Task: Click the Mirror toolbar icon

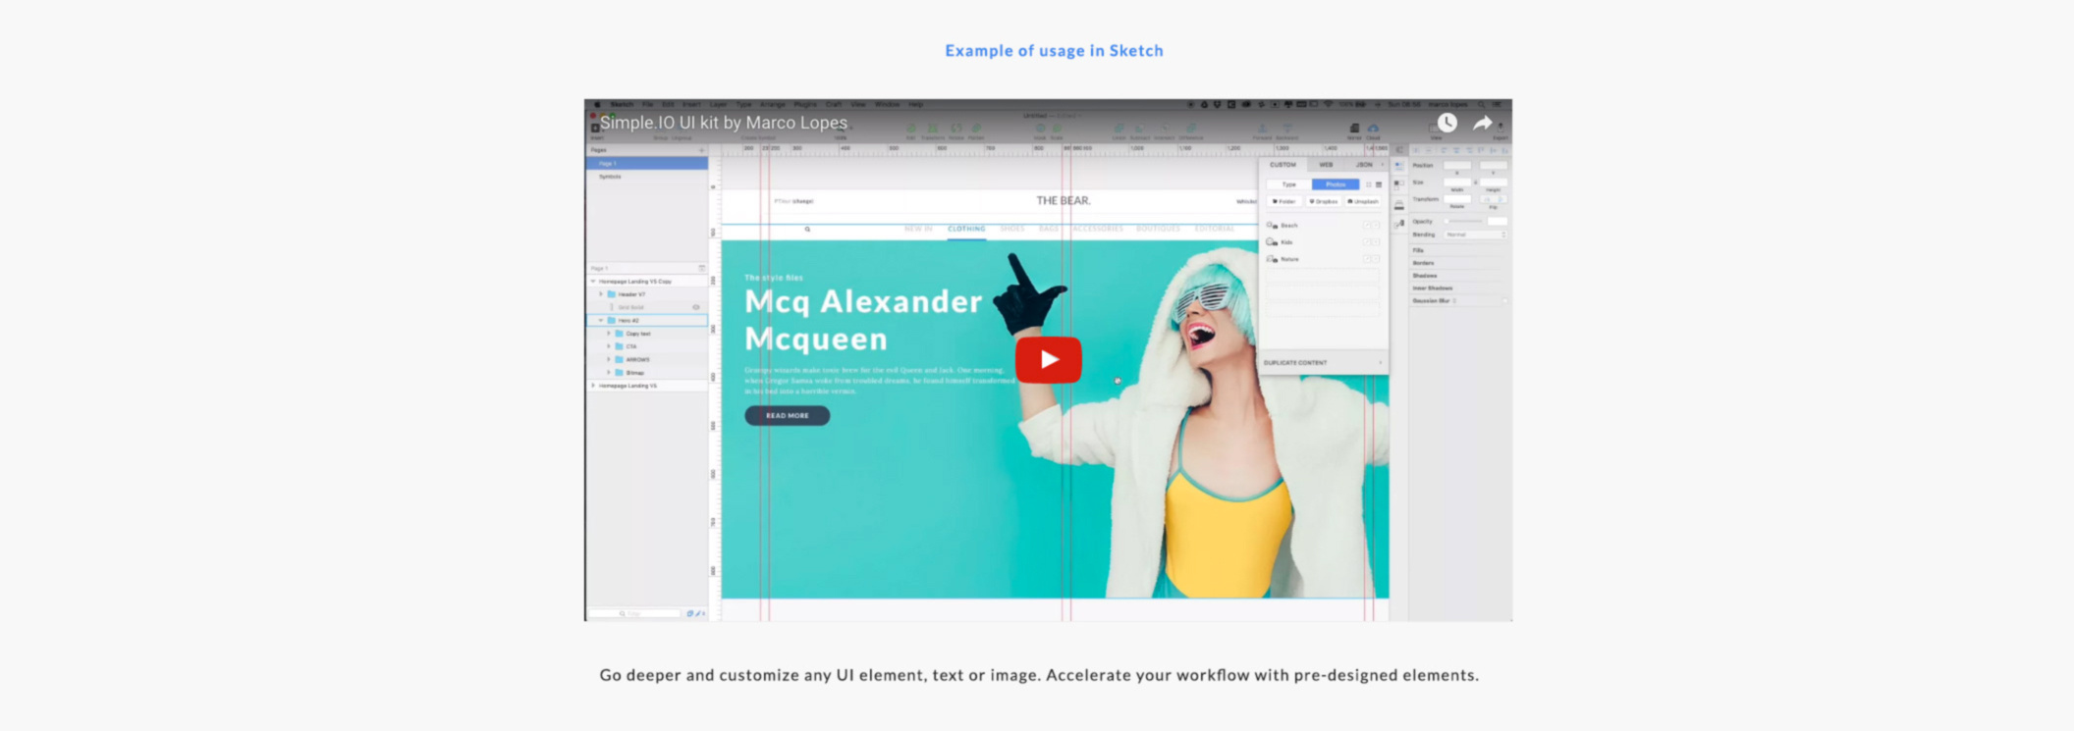Action: pos(1354,129)
